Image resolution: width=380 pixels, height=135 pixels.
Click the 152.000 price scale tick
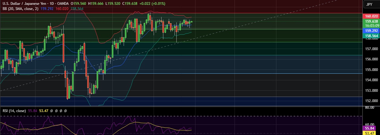point(371,101)
